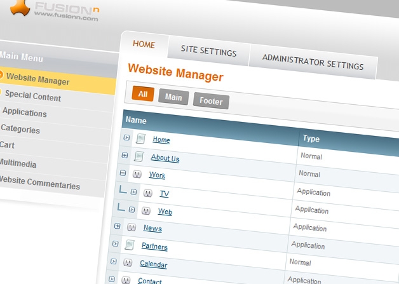The height and width of the screenshot is (284, 399).
Task: Click the page icon beside Partners
Action: 130,245
